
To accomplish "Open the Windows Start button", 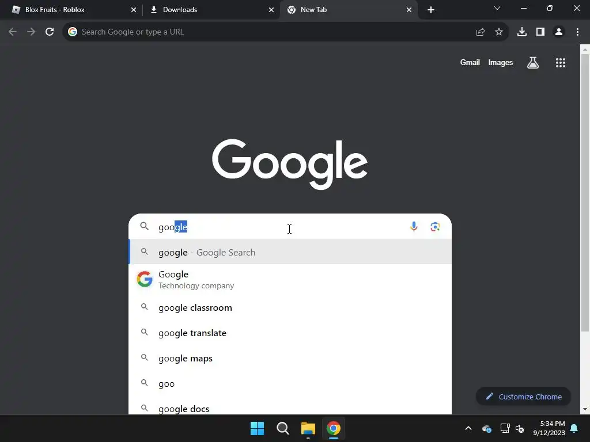I will [258, 428].
